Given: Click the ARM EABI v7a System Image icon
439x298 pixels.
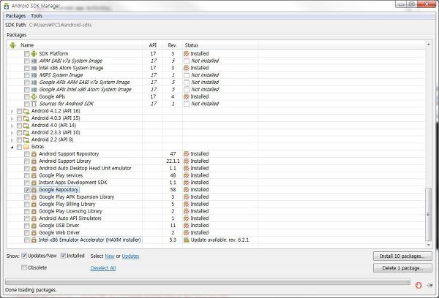Looking at the screenshot, I should tap(34, 61).
